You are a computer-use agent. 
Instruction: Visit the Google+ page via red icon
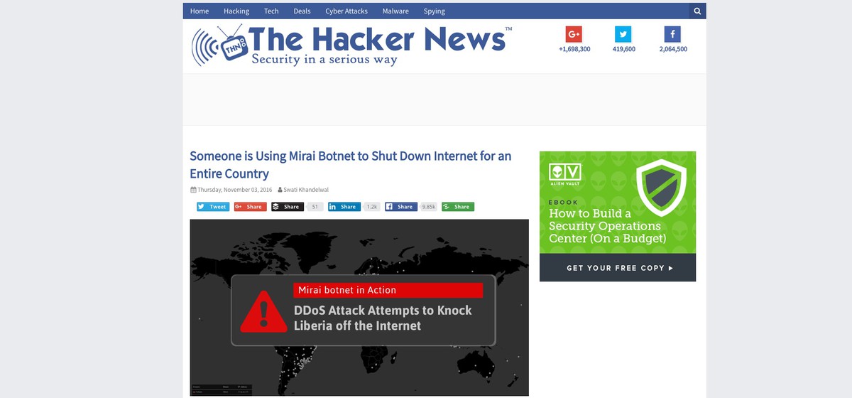tap(574, 34)
